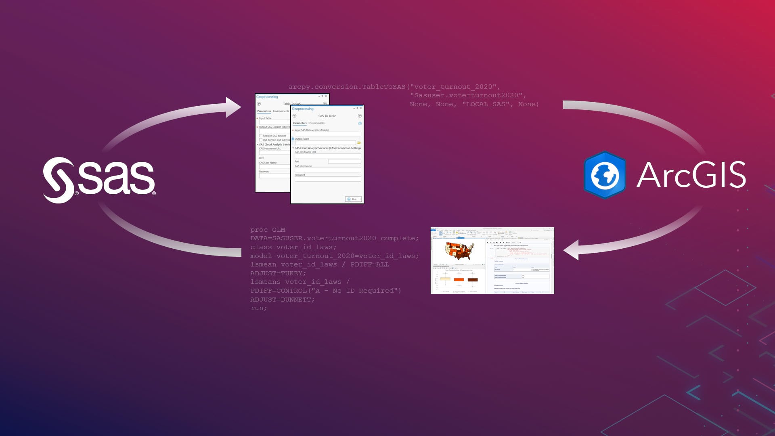The width and height of the screenshot is (775, 436).
Task: Pin the front Geoprocessing pane
Action: pos(357,108)
